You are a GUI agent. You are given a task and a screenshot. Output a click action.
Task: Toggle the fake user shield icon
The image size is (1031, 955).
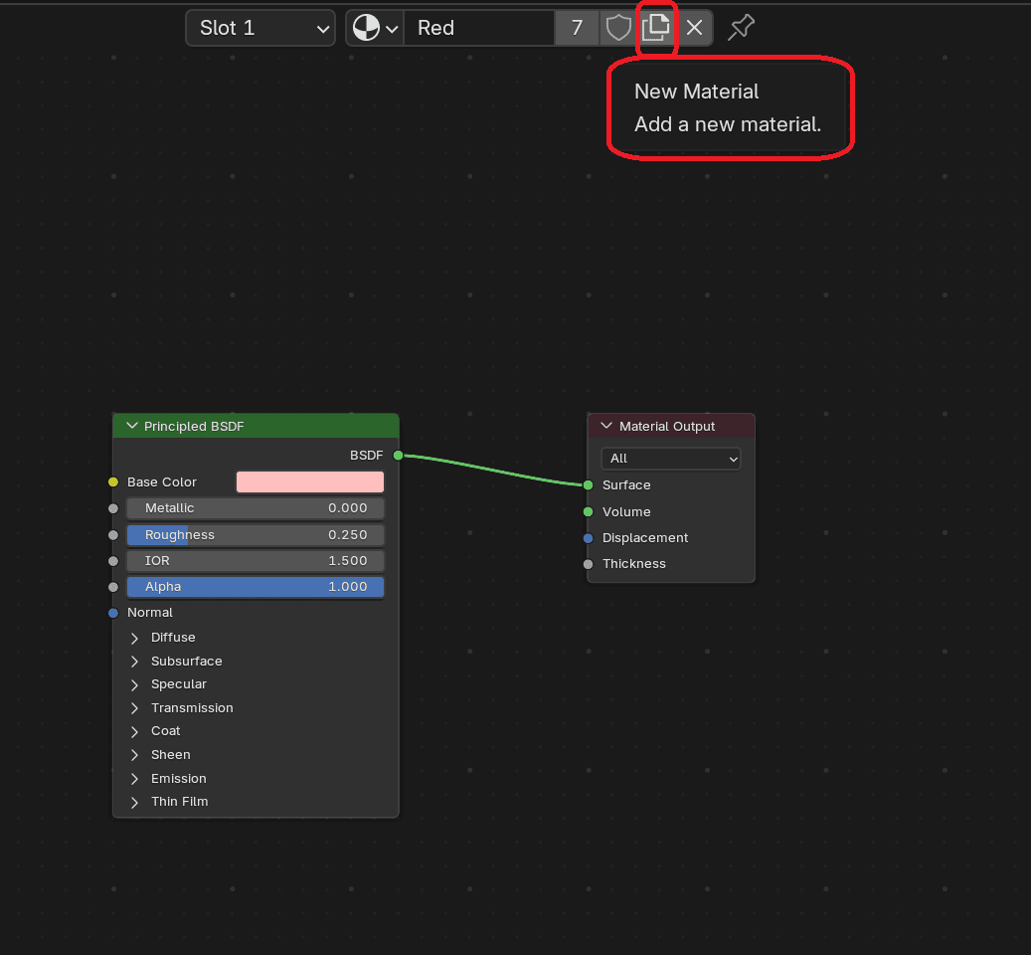click(x=618, y=28)
